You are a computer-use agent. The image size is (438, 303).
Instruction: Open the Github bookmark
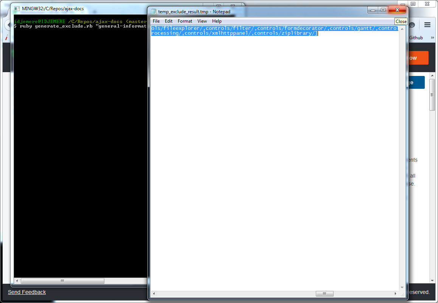(x=416, y=38)
